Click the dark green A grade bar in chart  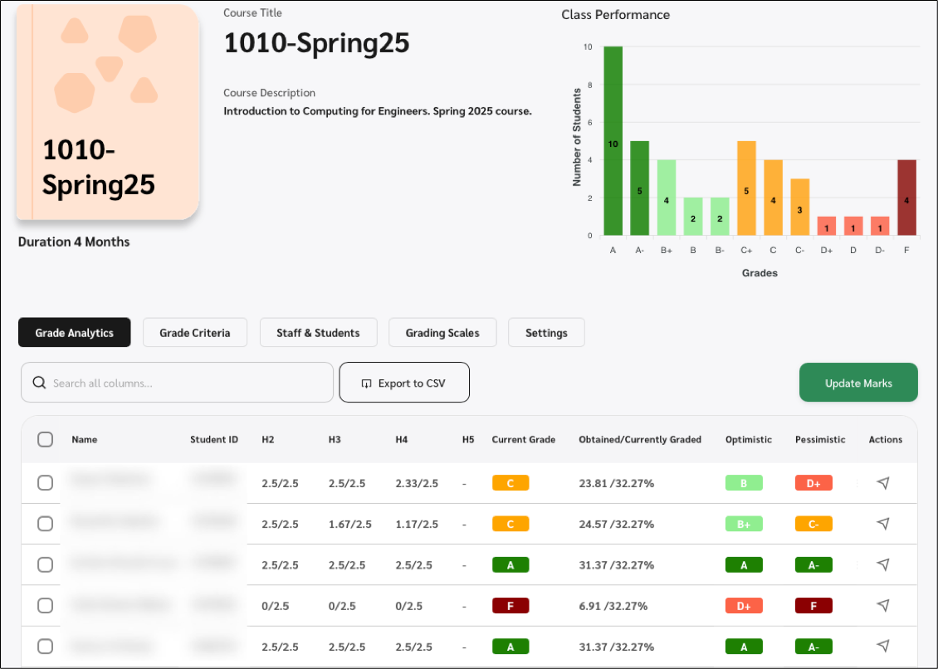[613, 141]
